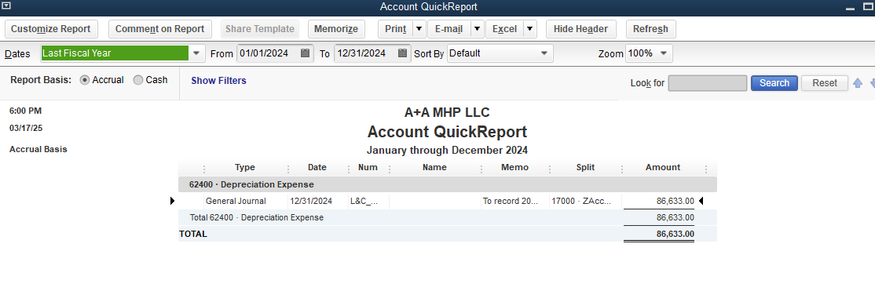Screen dimensions: 875x302
Task: Expand the Dates range dropdown
Action: [196, 53]
